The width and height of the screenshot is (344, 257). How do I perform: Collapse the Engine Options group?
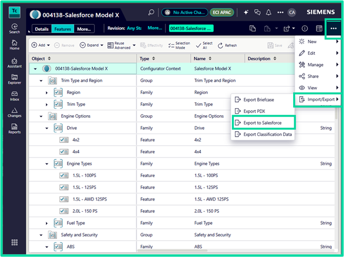click(41, 116)
